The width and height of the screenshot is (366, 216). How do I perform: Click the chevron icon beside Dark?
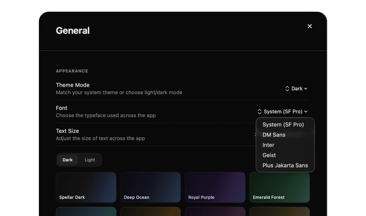(306, 89)
